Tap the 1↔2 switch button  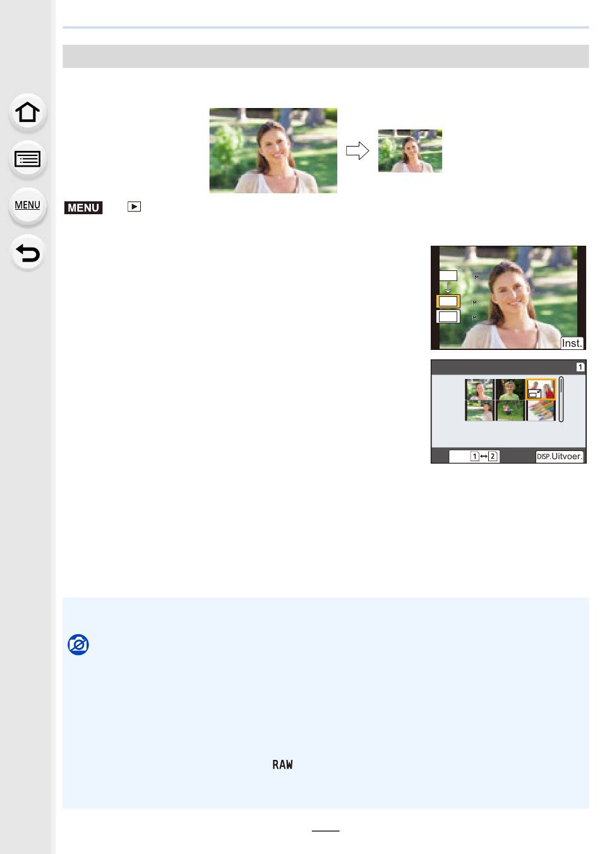474,456
